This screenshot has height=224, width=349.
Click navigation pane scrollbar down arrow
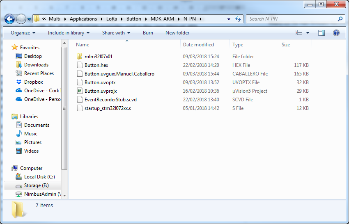pyautogui.click(x=64, y=195)
